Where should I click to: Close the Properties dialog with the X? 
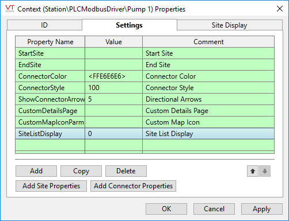pyautogui.click(x=280, y=9)
